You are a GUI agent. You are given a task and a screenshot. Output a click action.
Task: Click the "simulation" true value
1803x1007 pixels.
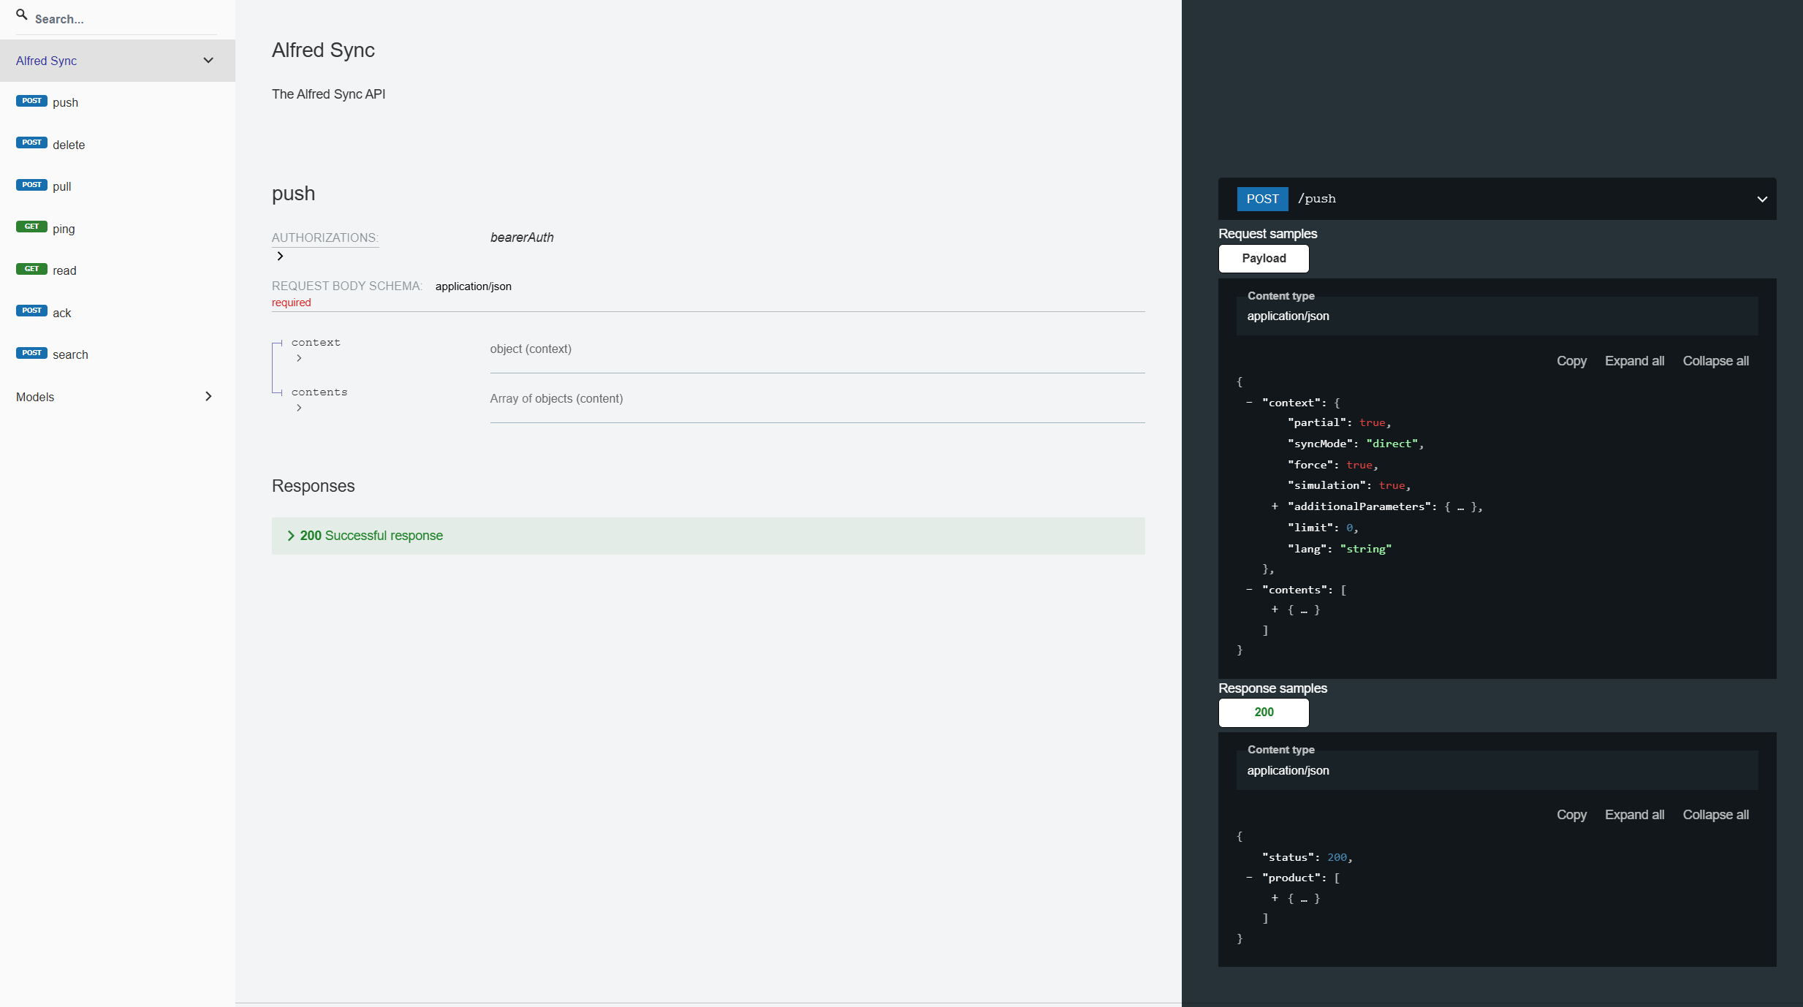pyautogui.click(x=1392, y=485)
